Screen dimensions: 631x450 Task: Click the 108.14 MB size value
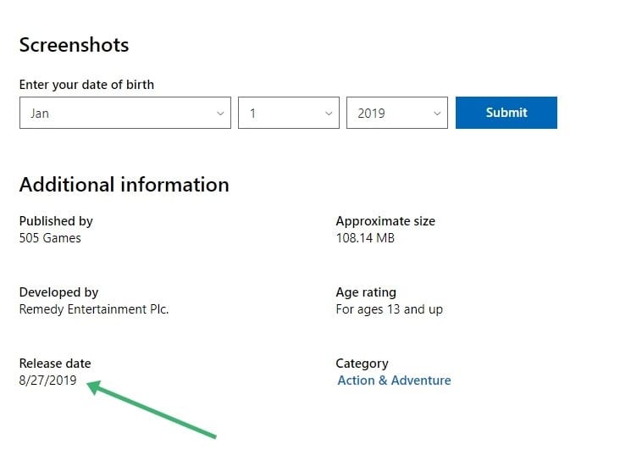pyautogui.click(x=365, y=238)
